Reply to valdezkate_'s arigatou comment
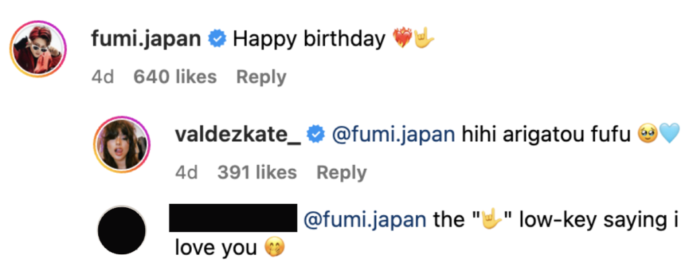 (x=342, y=173)
